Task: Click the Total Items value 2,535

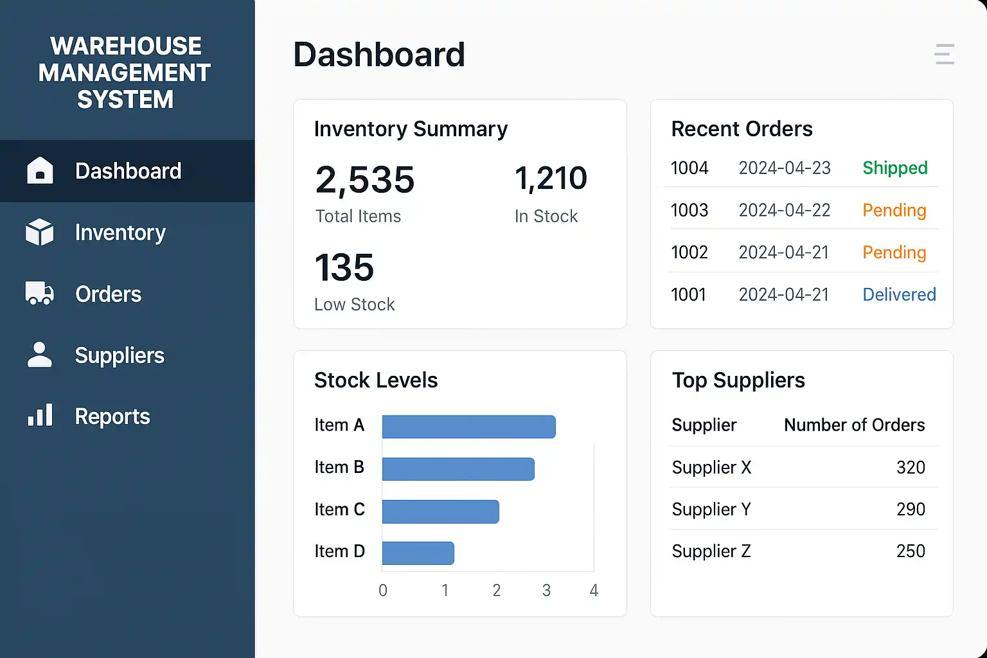Action: (x=365, y=180)
